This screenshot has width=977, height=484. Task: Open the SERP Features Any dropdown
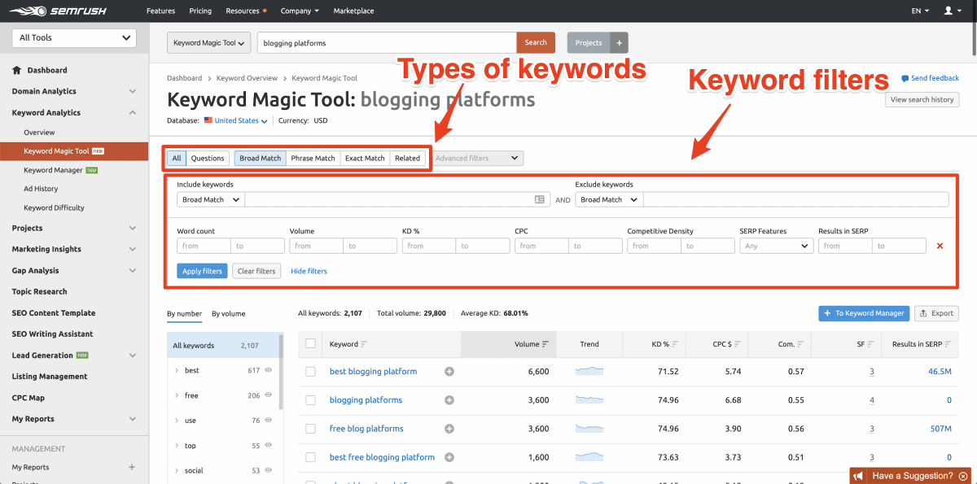[x=777, y=246]
